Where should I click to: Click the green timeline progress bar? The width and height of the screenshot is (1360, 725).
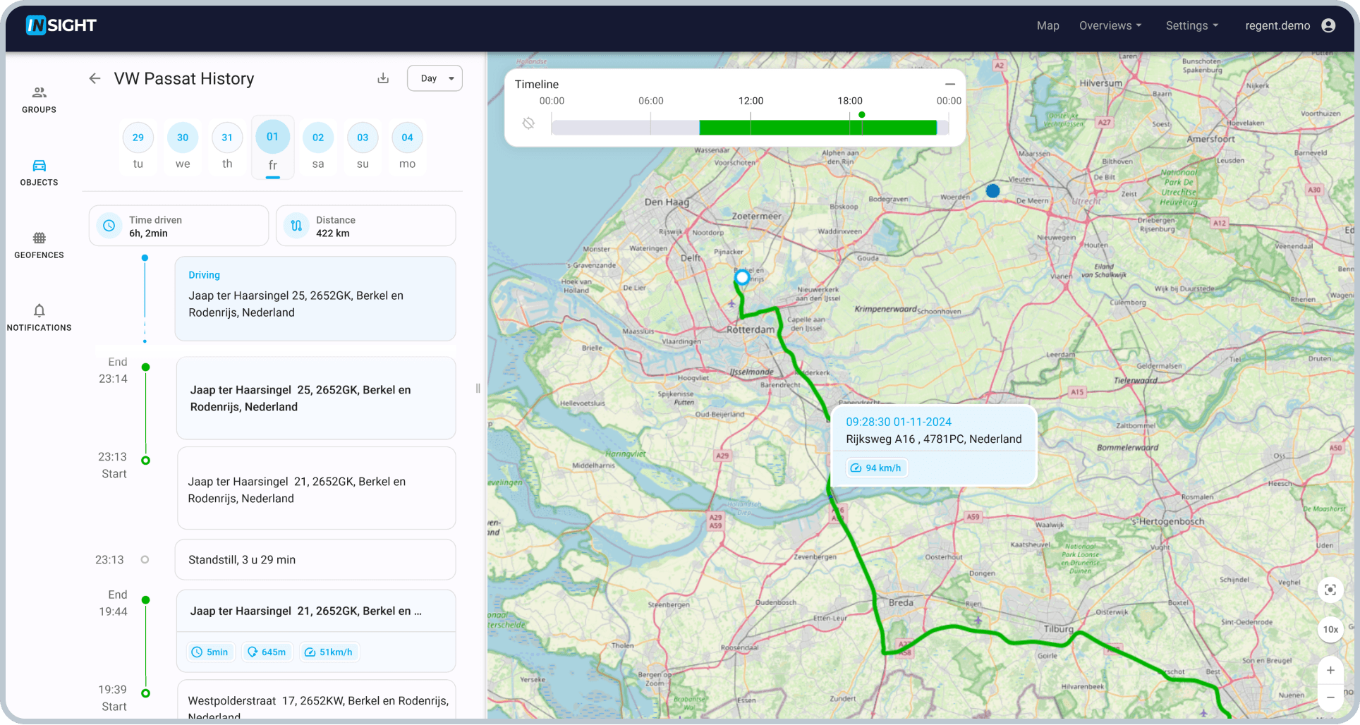click(818, 128)
